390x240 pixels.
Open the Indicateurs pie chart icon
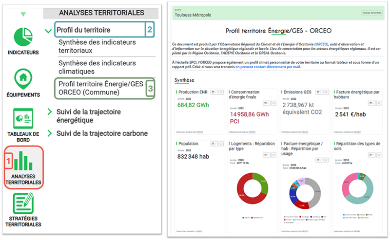(23, 37)
